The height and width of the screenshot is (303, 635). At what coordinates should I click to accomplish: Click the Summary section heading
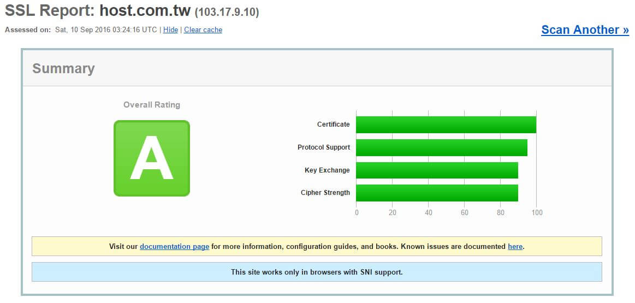(x=63, y=68)
